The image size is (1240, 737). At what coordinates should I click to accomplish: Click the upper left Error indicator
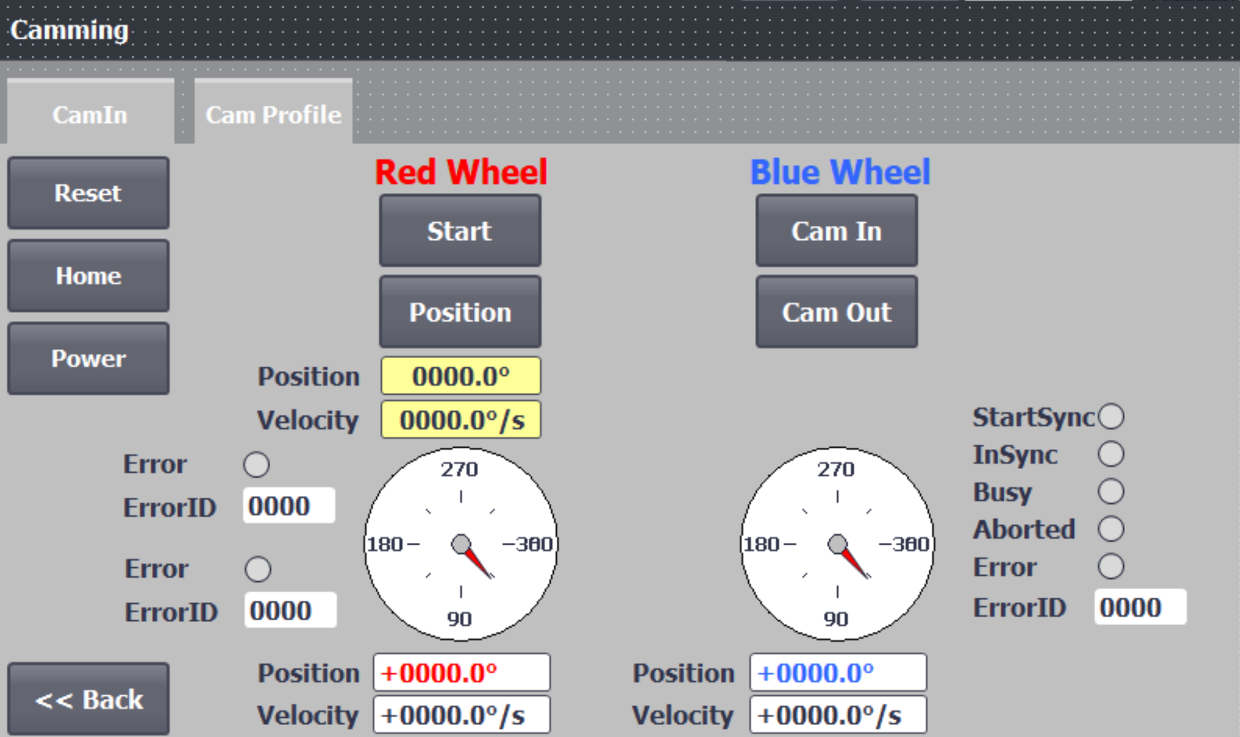[x=256, y=465]
